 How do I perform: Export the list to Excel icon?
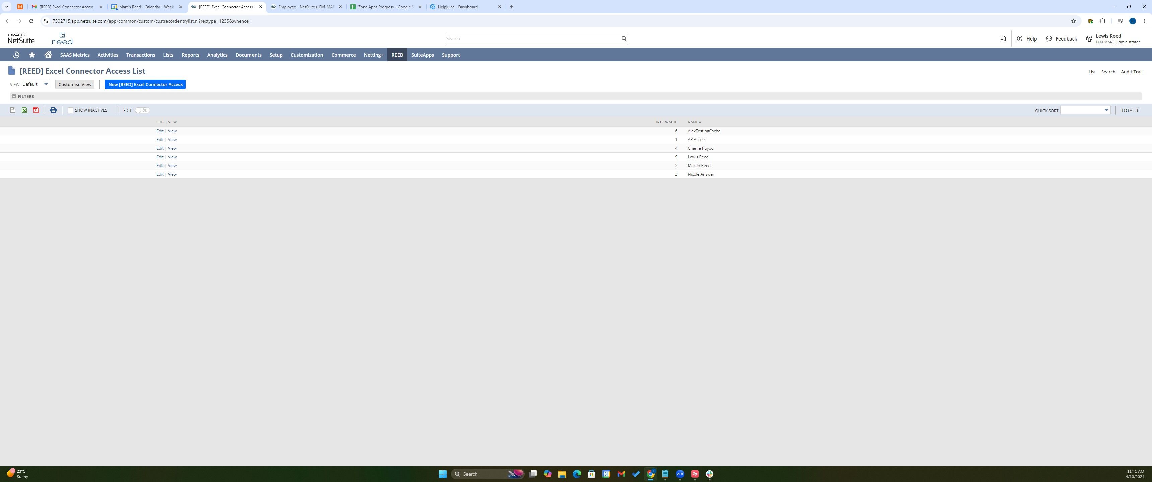[x=24, y=110]
